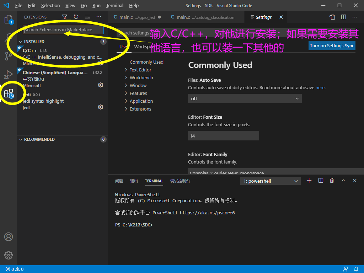Follow the autosave 'here' link
The width and height of the screenshot is (364, 273).
click(320, 87)
